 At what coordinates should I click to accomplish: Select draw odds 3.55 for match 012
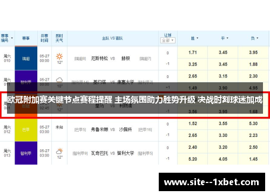(x=223, y=123)
